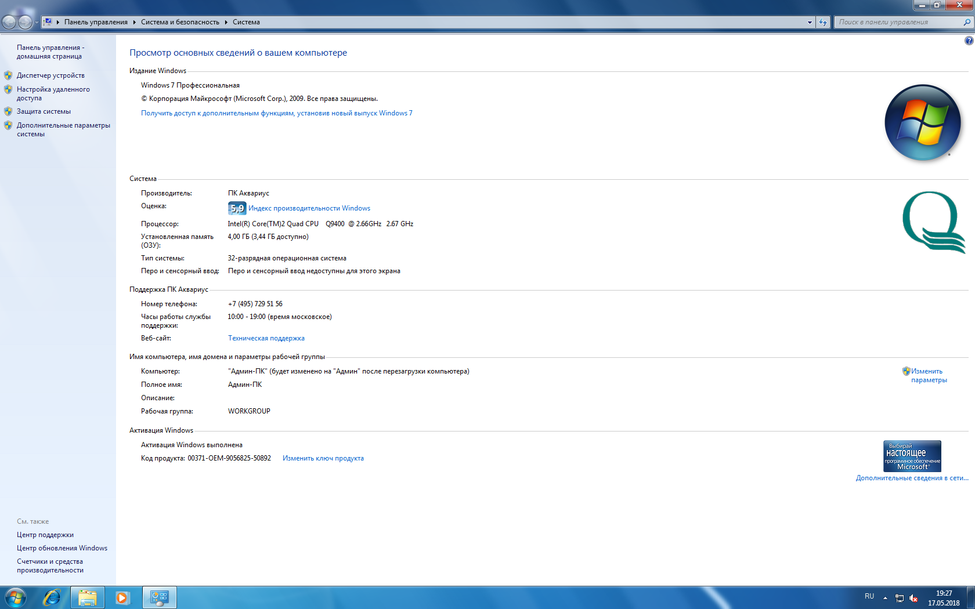Open Windows Explorer from taskbar
This screenshot has width=975, height=609.
click(x=88, y=597)
